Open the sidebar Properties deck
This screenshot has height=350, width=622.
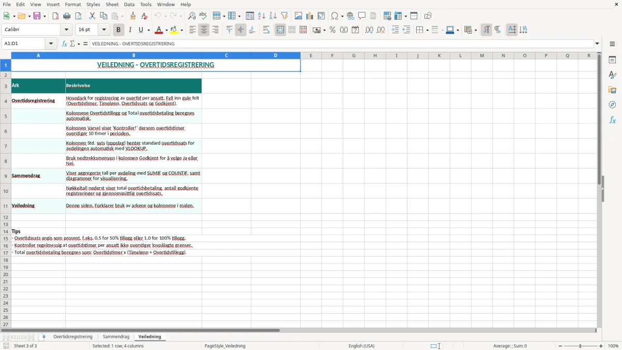point(612,60)
